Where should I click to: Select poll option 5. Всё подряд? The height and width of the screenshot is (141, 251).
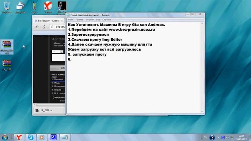(58, 93)
